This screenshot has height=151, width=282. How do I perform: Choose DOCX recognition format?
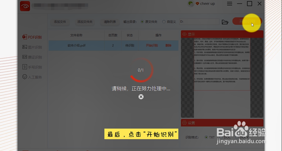[242, 137]
